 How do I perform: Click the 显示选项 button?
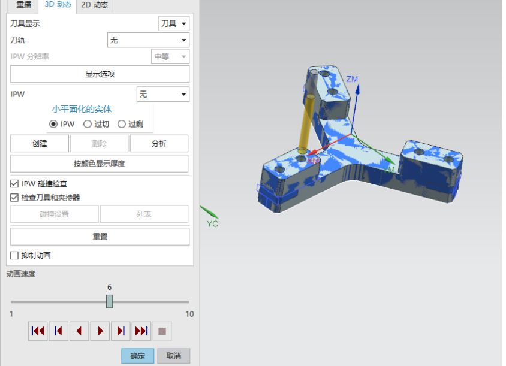click(100, 74)
